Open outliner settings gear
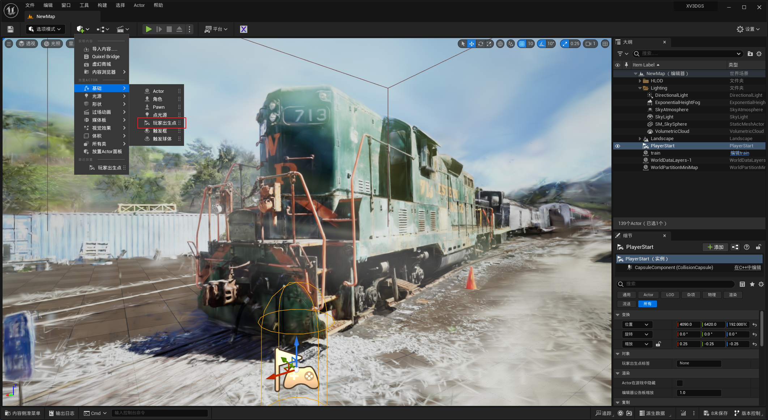The height and width of the screenshot is (420, 768). (x=759, y=54)
